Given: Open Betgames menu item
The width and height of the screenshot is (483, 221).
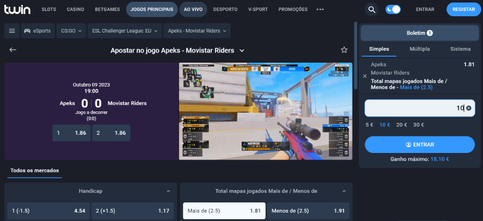Looking at the screenshot, I should click(107, 10).
